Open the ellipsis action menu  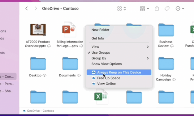pos(178,9)
